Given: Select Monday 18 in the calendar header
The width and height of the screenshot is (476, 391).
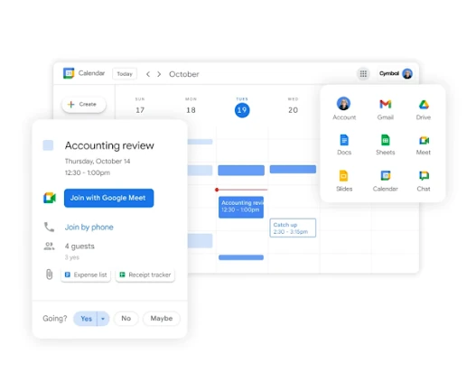Looking at the screenshot, I should coord(191,107).
